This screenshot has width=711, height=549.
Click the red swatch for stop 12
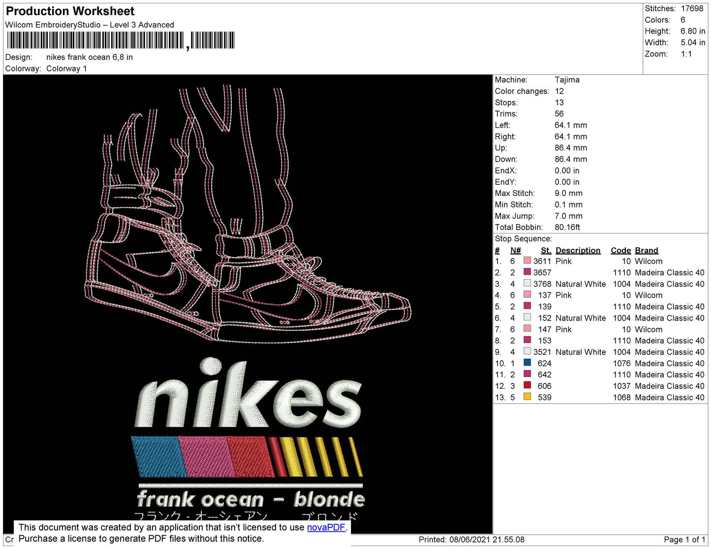527,385
